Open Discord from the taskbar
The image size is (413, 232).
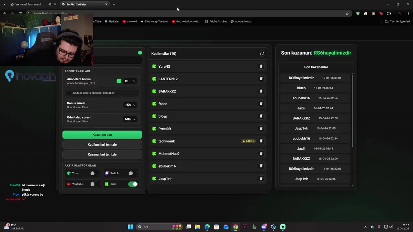click(x=264, y=227)
